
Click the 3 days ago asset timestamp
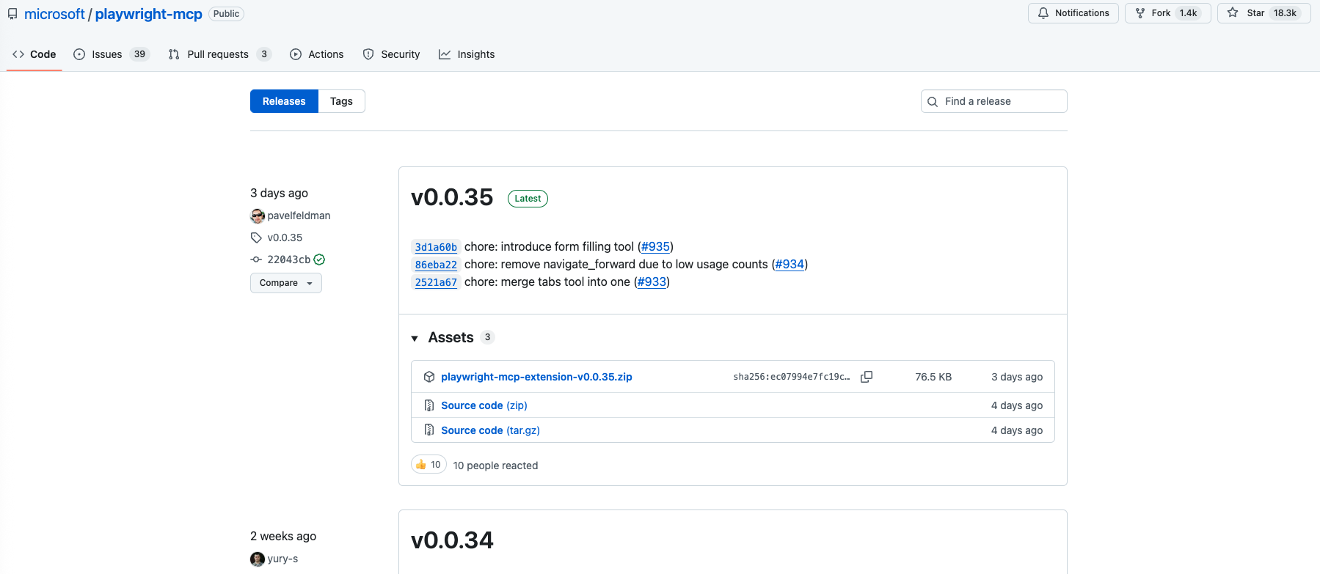(1017, 377)
